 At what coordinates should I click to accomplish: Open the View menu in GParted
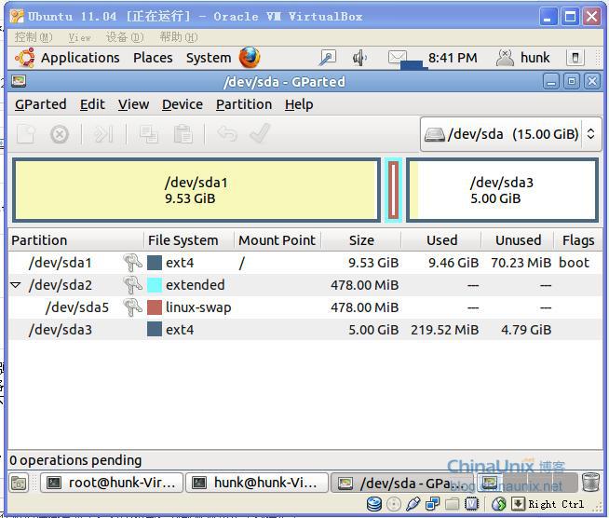133,104
